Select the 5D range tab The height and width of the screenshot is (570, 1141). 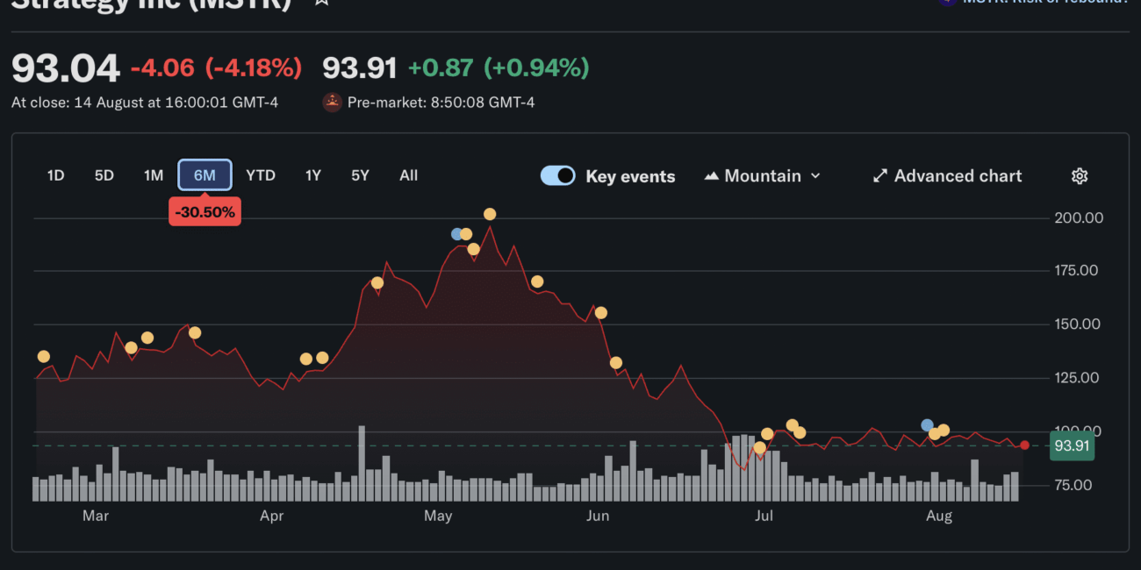[104, 175]
